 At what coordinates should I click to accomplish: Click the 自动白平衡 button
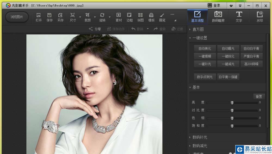click(x=251, y=48)
